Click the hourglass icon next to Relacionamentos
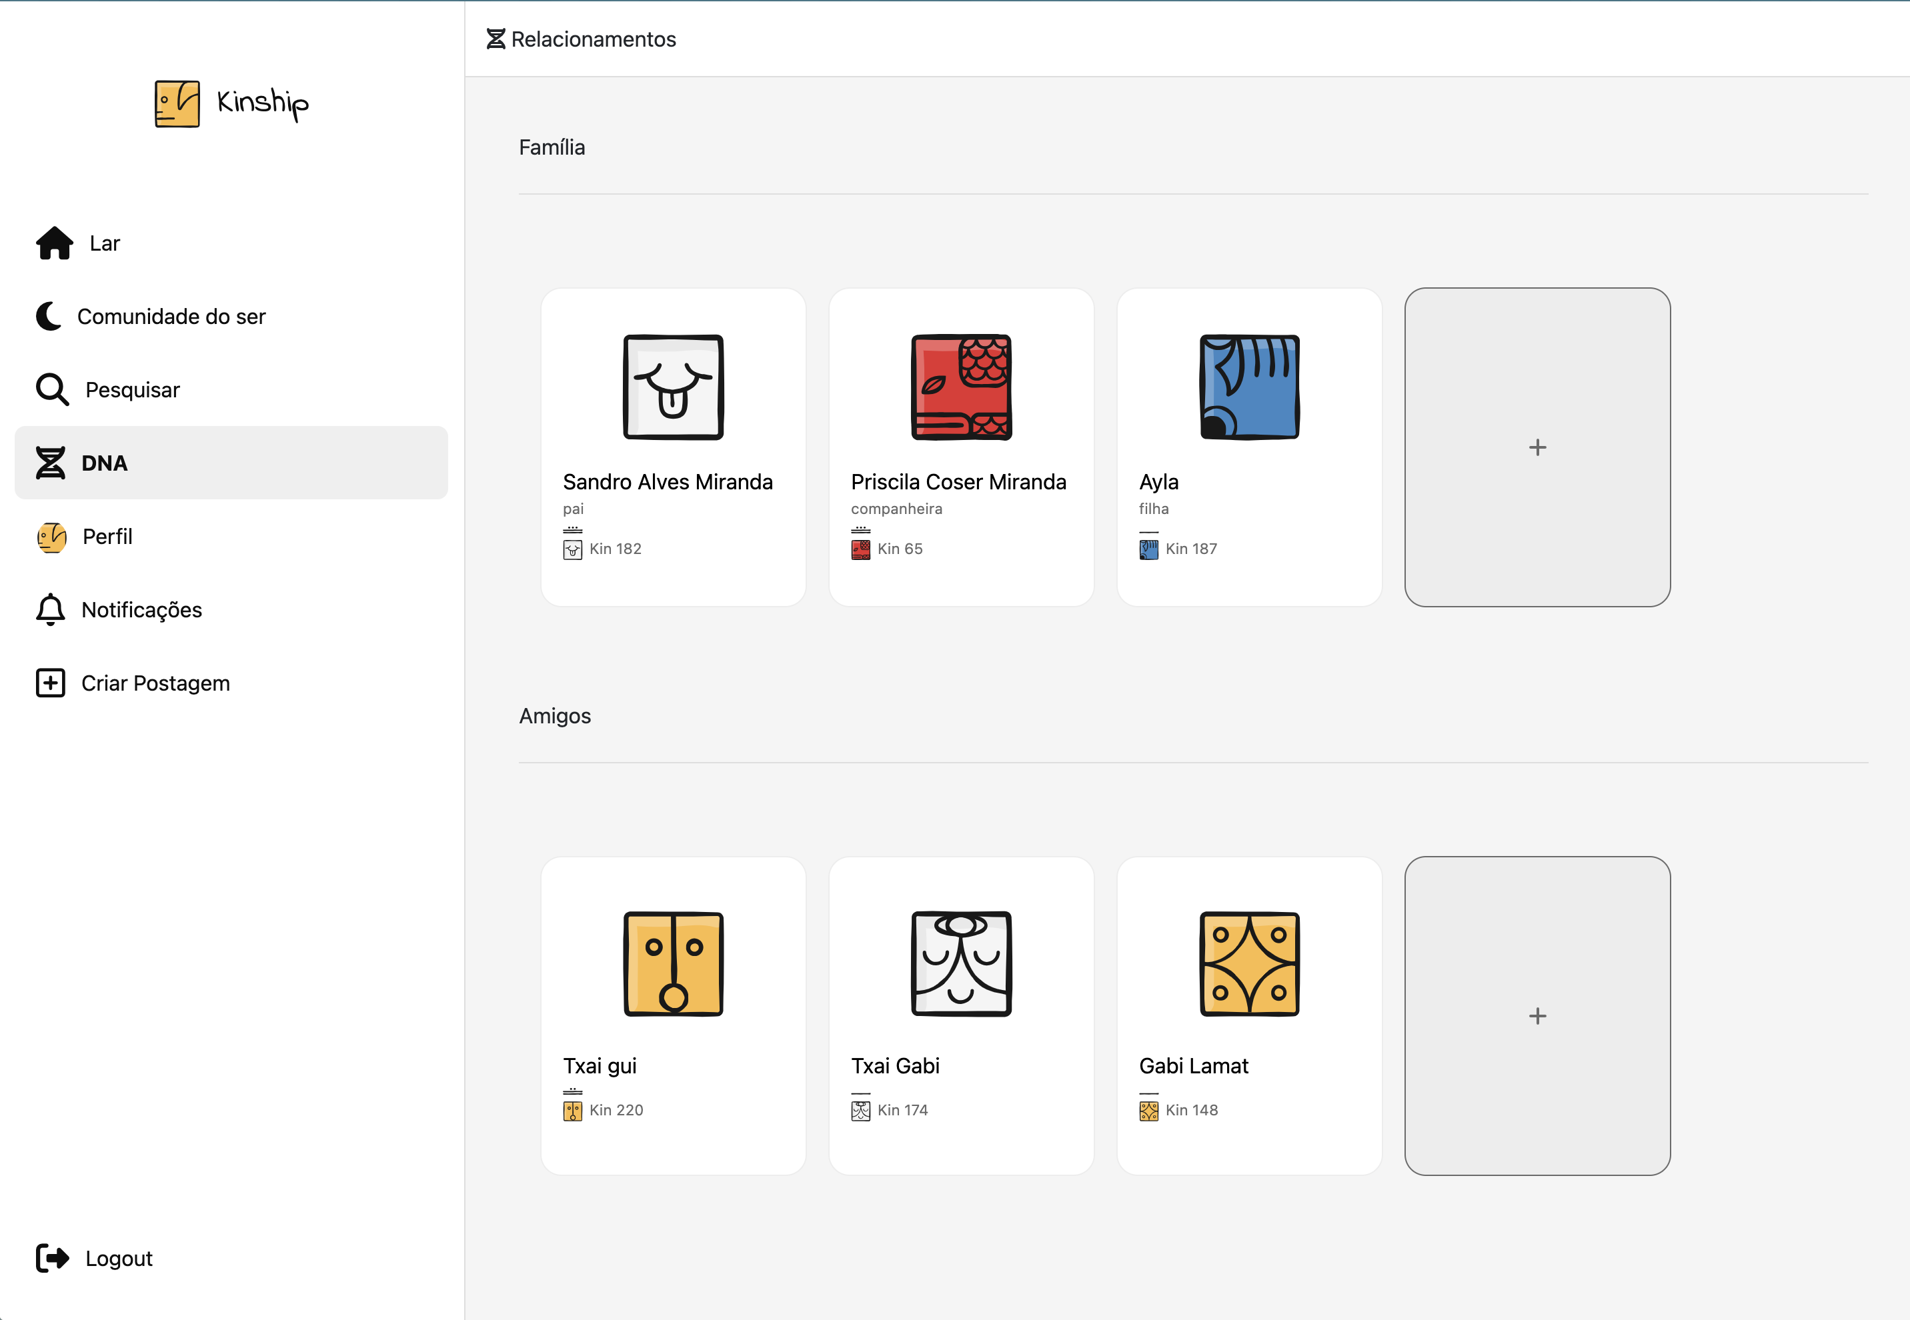This screenshot has width=1910, height=1320. [x=495, y=38]
